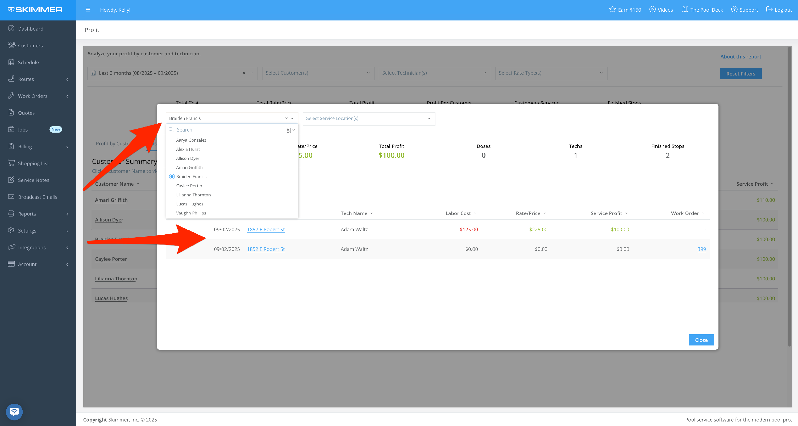This screenshot has height=426, width=798.
Task: Pick Vaughn Phillips in the dropdown list
Action: point(191,213)
